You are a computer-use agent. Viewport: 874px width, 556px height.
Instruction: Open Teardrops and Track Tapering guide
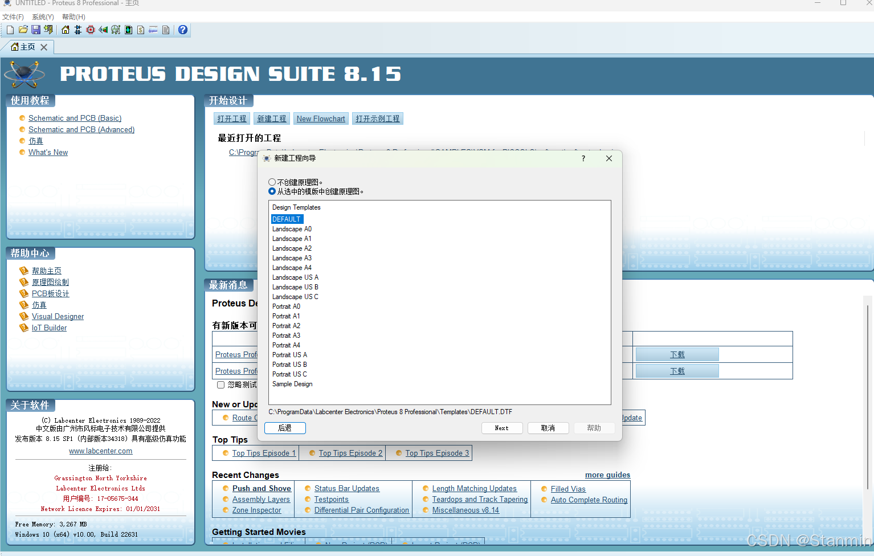point(480,499)
